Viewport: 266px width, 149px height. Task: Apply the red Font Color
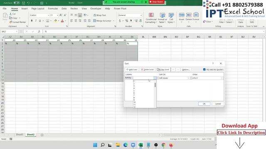[x=62, y=21]
